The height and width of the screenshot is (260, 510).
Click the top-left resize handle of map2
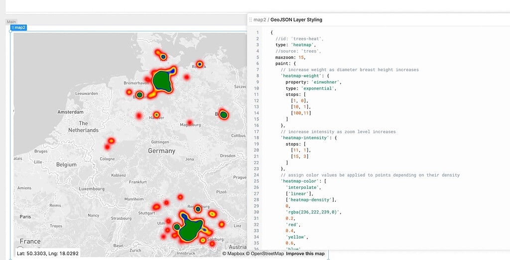pyautogui.click(x=11, y=31)
